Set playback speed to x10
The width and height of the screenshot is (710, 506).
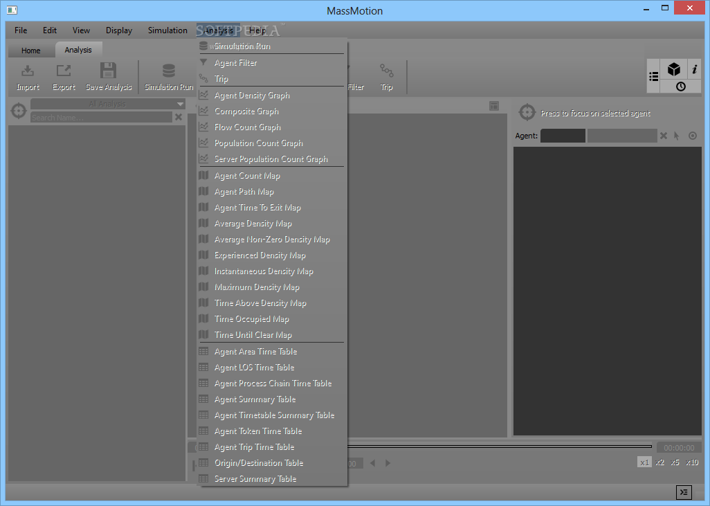692,462
